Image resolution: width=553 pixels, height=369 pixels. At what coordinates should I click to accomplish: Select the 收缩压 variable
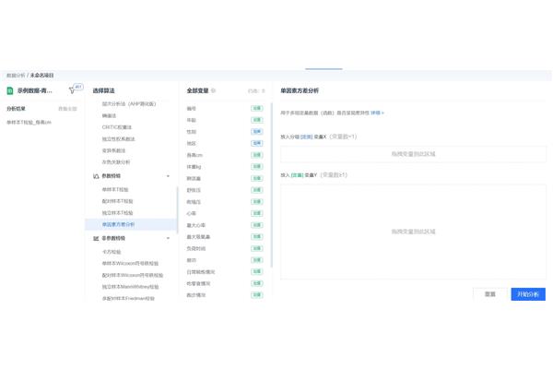[194, 202]
